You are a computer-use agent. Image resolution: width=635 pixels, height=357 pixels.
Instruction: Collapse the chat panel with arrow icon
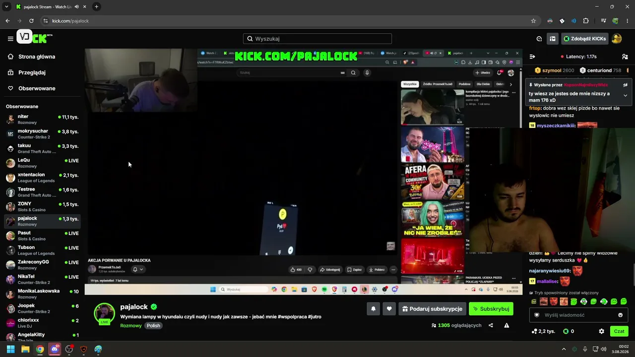pyautogui.click(x=532, y=57)
